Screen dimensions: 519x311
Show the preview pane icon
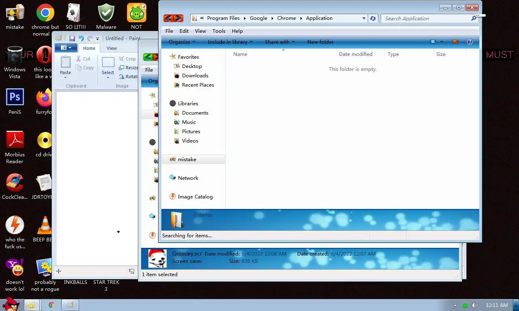[x=455, y=42]
